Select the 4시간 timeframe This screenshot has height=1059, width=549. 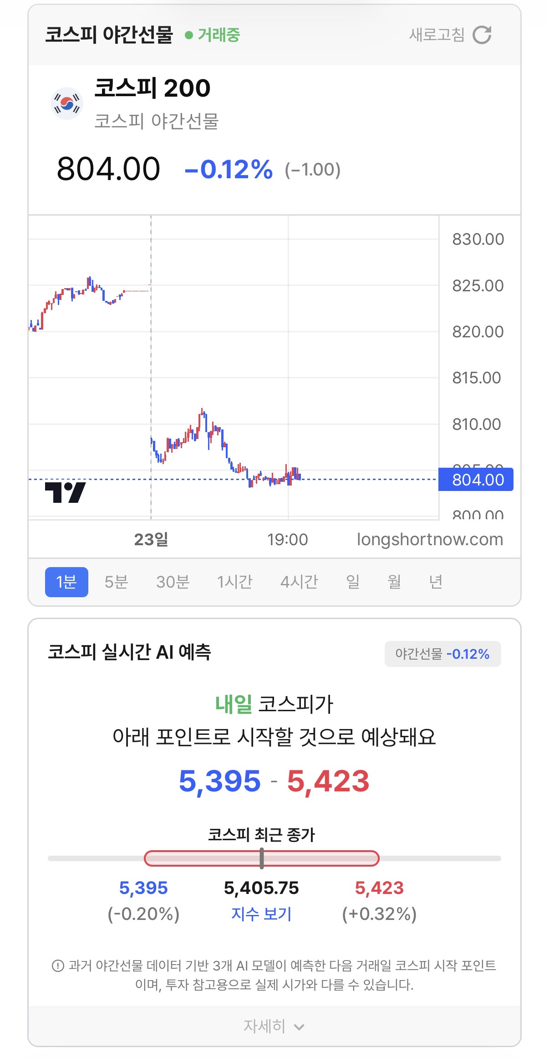pyautogui.click(x=299, y=582)
